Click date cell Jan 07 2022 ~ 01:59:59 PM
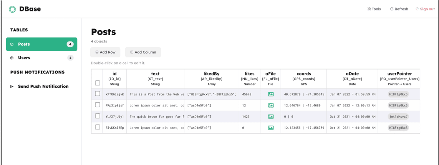 click(x=352, y=94)
